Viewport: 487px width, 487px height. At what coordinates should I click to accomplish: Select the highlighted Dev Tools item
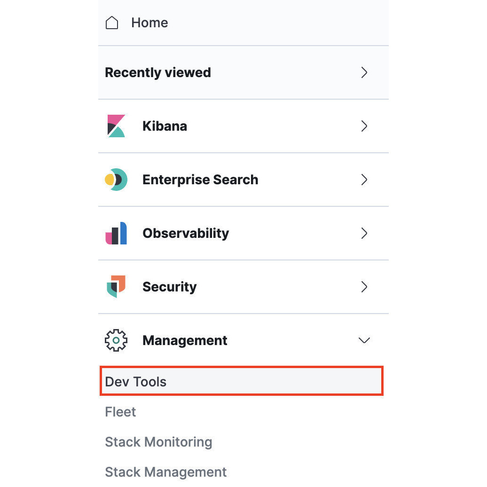pos(136,381)
